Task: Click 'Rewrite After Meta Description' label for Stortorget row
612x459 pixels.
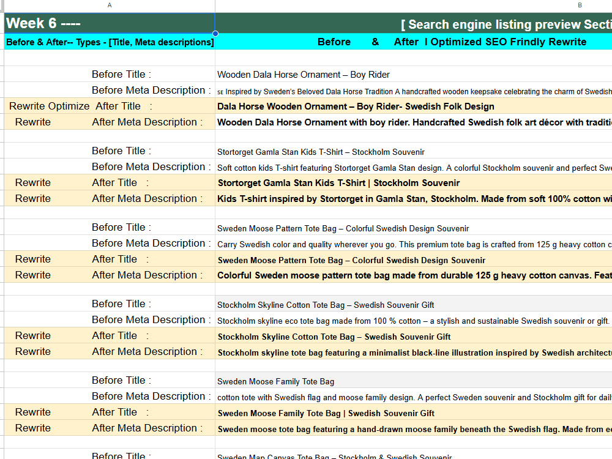Action: [110, 199]
